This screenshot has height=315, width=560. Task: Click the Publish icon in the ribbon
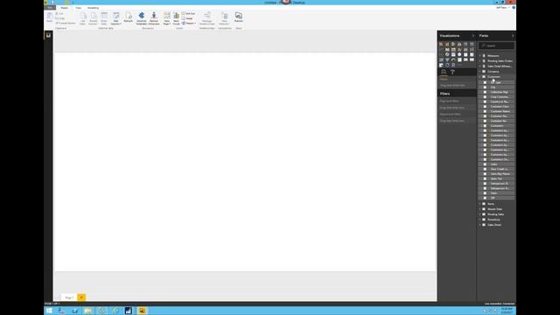pos(239,17)
